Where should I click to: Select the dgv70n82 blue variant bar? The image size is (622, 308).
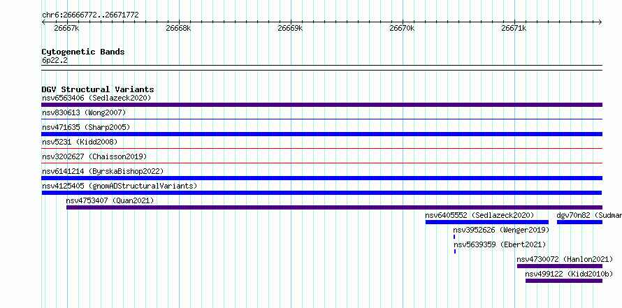tap(579, 222)
